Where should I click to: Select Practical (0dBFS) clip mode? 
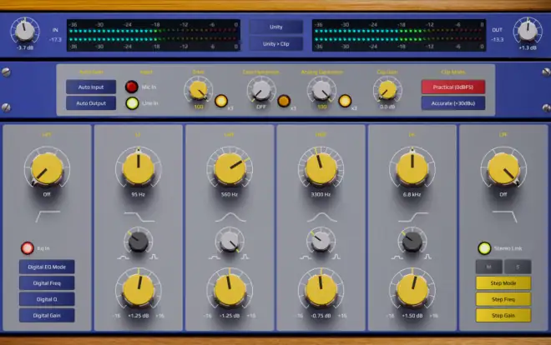tap(453, 87)
